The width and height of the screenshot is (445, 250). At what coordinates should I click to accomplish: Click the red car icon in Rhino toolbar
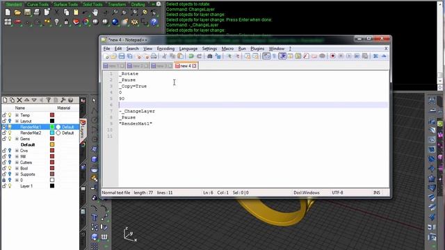[x=17, y=22]
